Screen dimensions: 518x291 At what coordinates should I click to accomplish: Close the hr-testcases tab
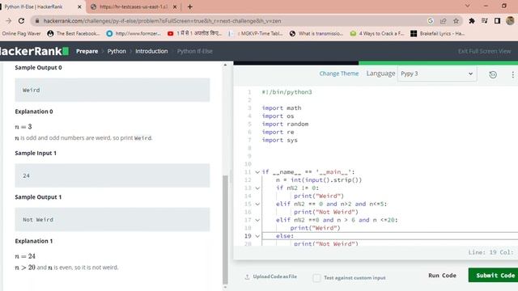[175, 6]
